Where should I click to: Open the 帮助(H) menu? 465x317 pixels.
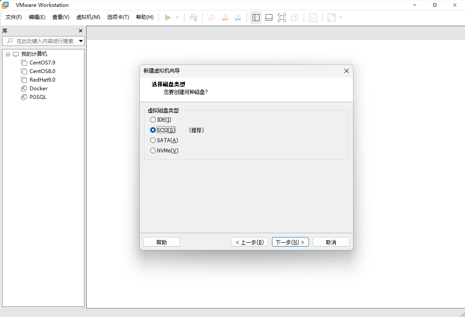145,17
